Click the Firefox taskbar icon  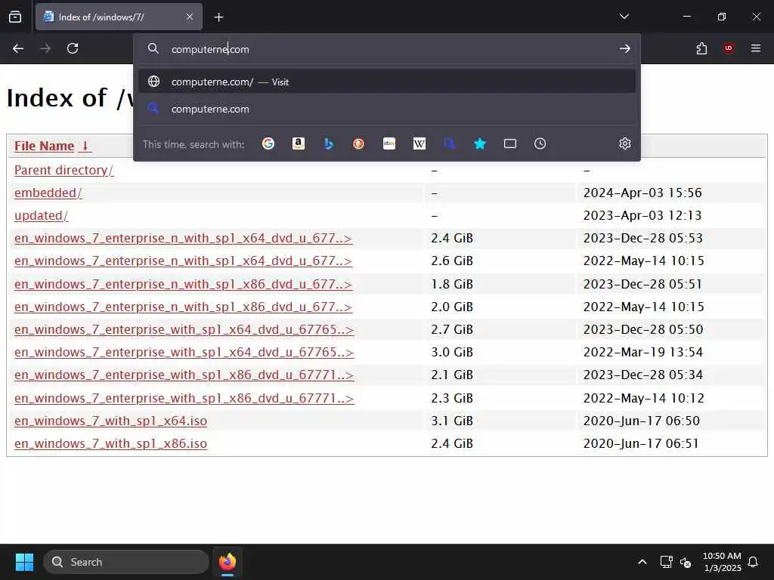228,562
